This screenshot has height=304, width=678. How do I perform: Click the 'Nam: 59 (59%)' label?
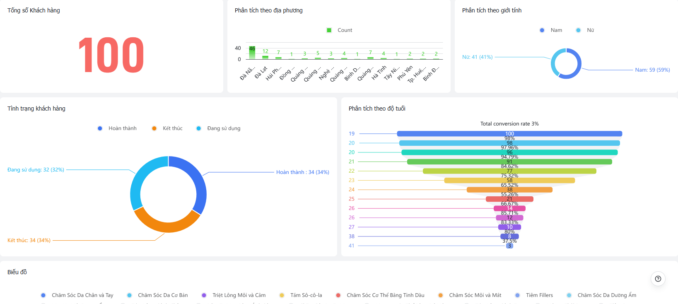[x=653, y=70]
